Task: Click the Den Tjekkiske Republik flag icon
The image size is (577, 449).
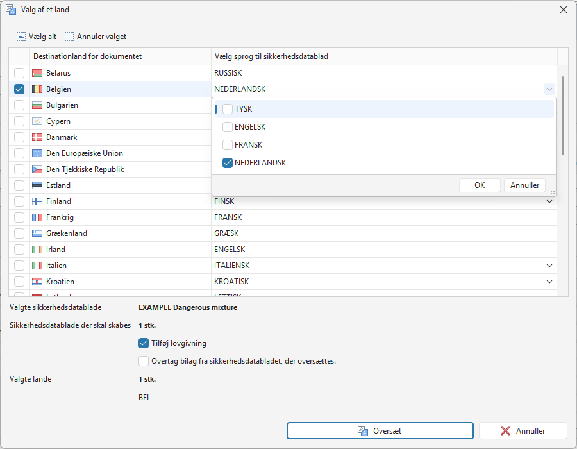Action: [37, 169]
